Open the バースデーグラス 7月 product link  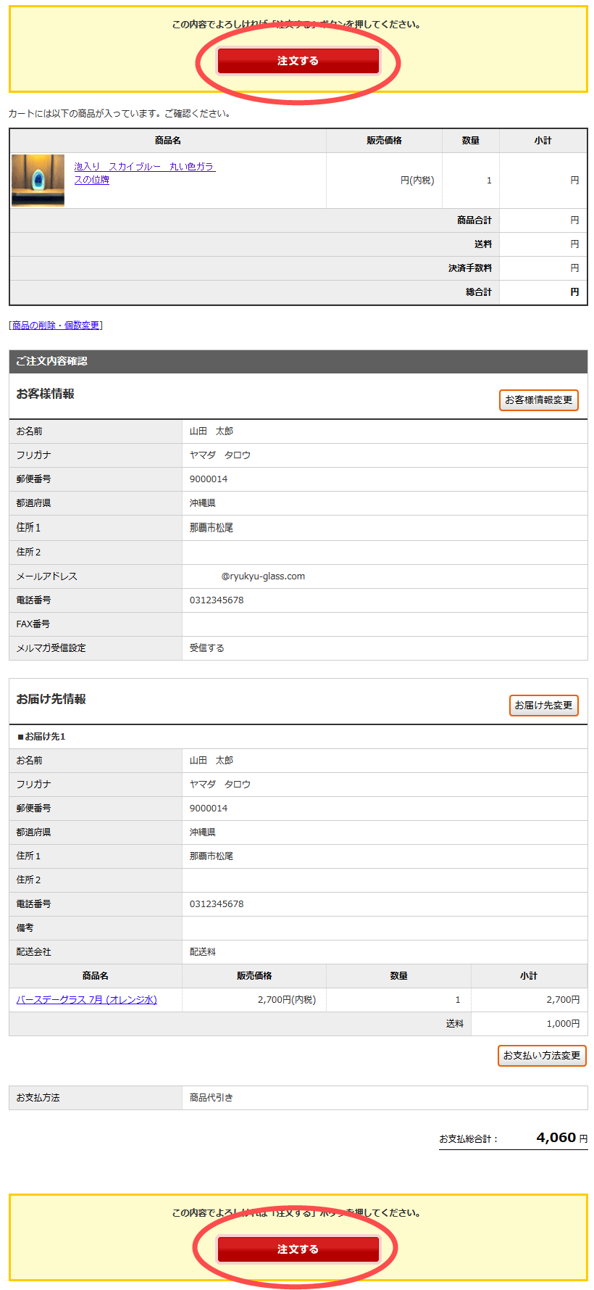click(87, 1000)
